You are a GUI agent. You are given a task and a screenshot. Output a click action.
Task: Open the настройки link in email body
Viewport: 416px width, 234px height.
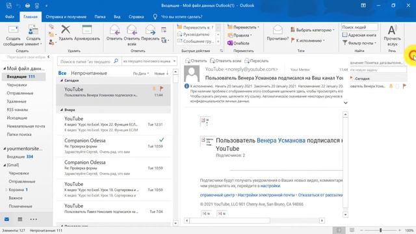coord(270,186)
